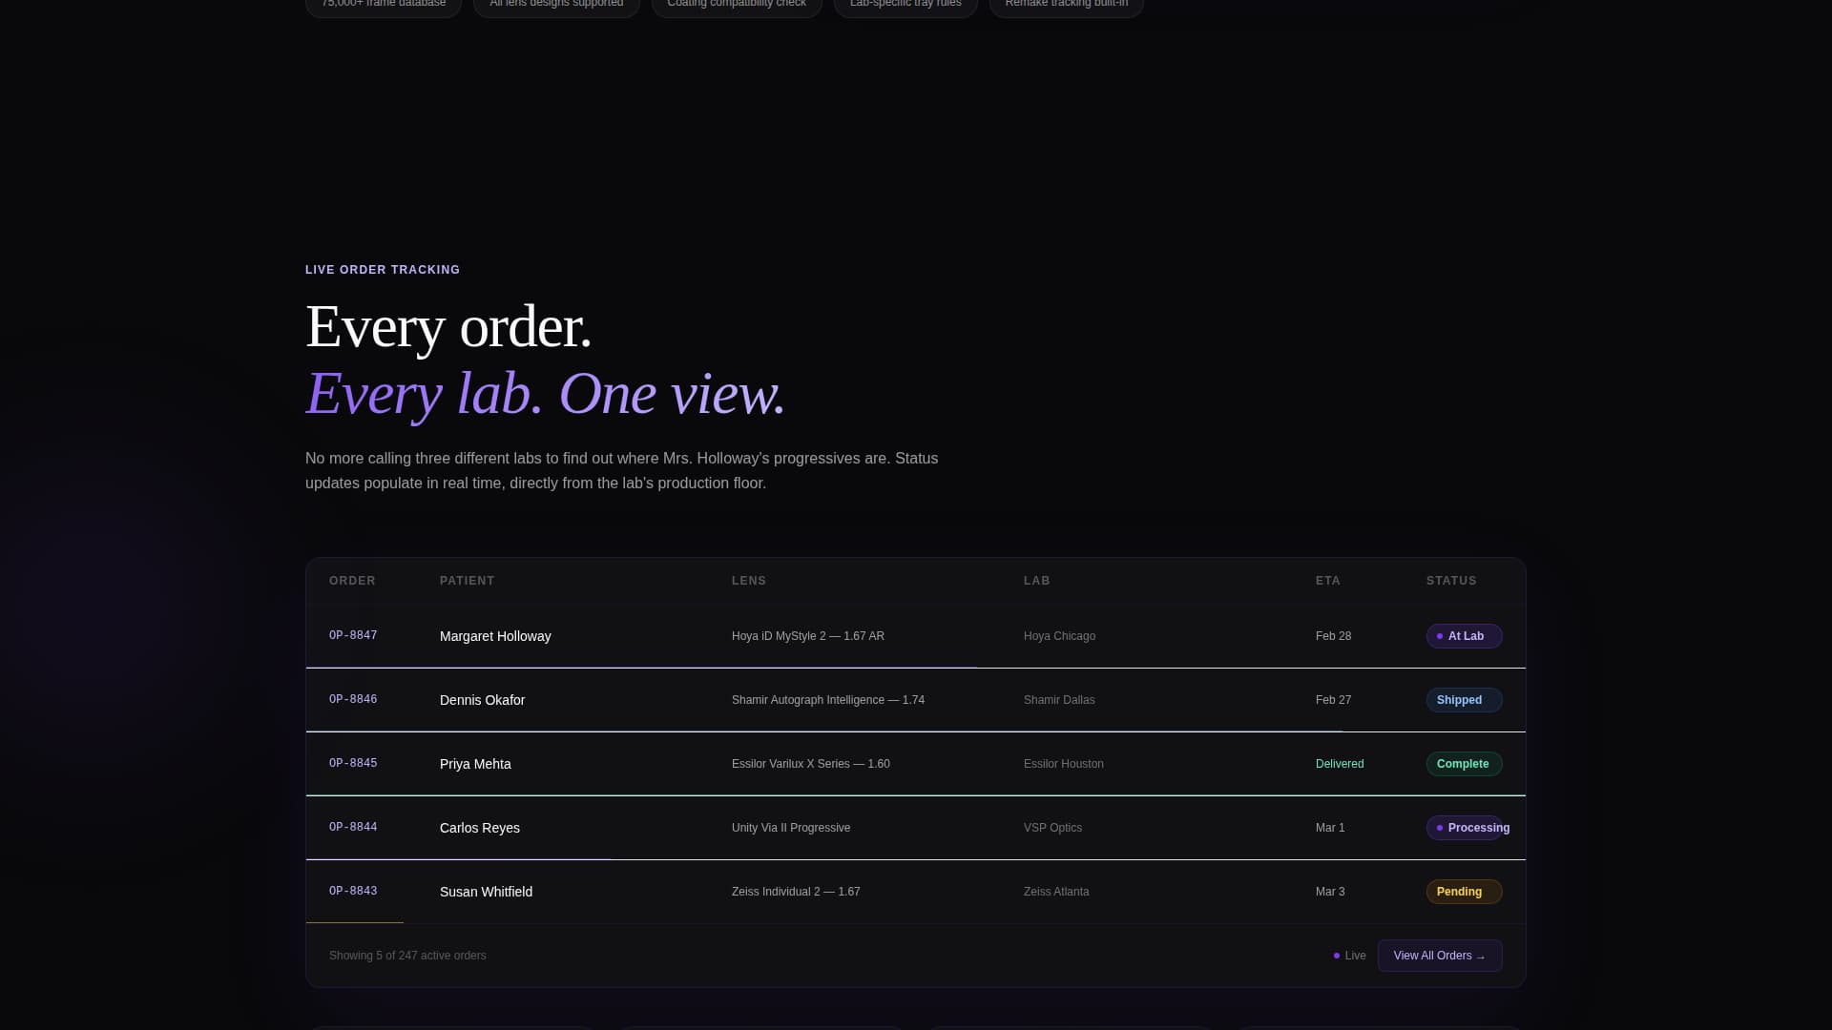Click patient Priya Mehta
Viewport: 1832px width, 1030px height.
(x=475, y=764)
